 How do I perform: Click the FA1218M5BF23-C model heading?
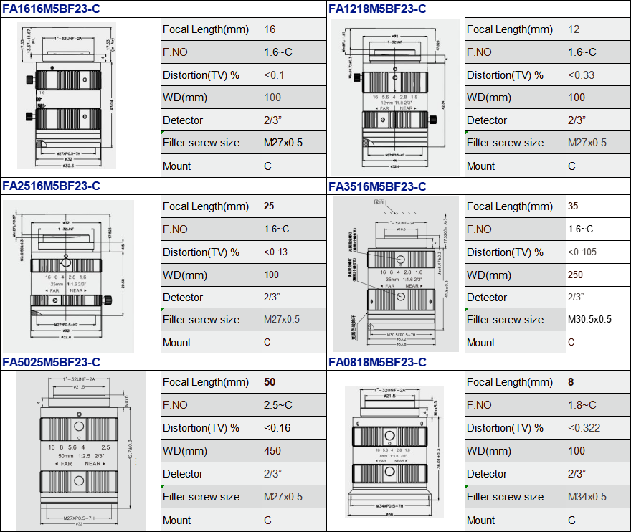pos(377,9)
